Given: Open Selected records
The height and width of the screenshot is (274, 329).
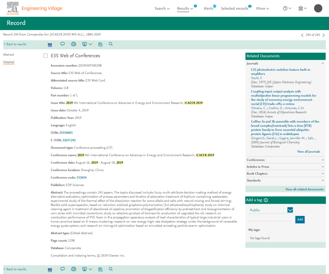Looking at the screenshot, I should click(x=235, y=9).
